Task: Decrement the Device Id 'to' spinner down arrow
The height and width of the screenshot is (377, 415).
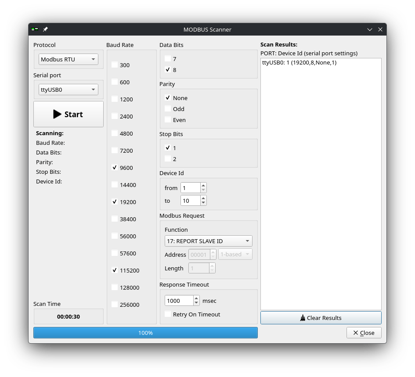Action: click(x=203, y=203)
